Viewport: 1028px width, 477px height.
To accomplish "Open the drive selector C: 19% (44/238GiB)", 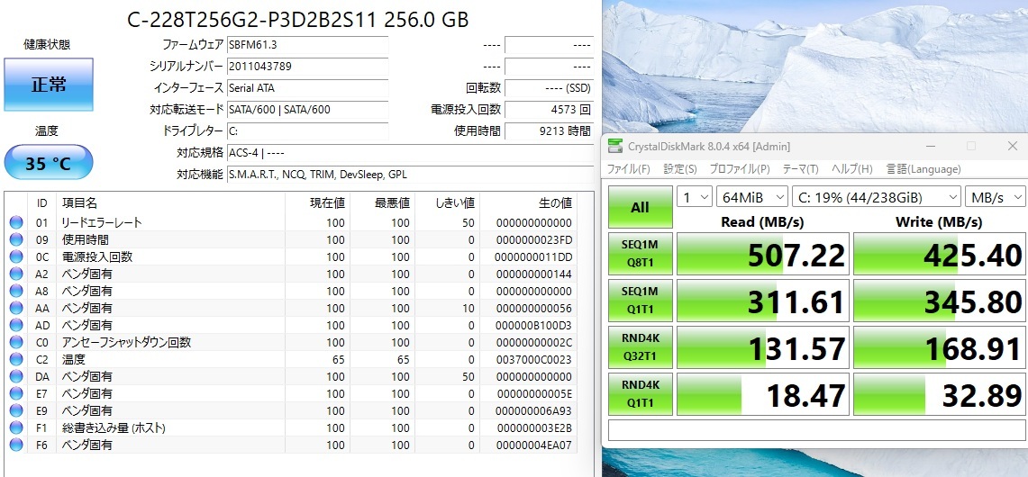I will coord(877,196).
